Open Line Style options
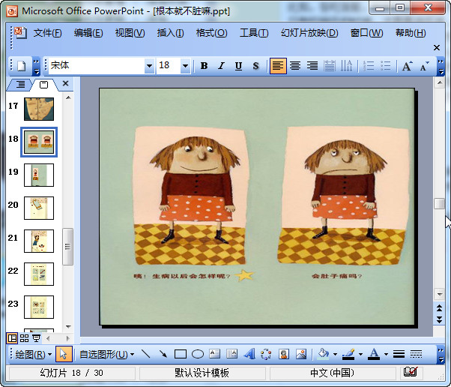 pos(399,354)
